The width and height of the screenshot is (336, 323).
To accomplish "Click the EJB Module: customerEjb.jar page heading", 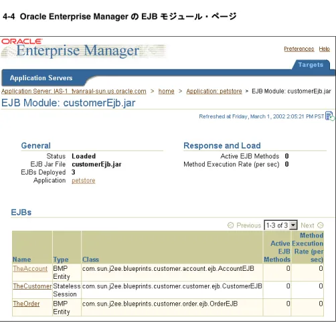I will click(68, 103).
